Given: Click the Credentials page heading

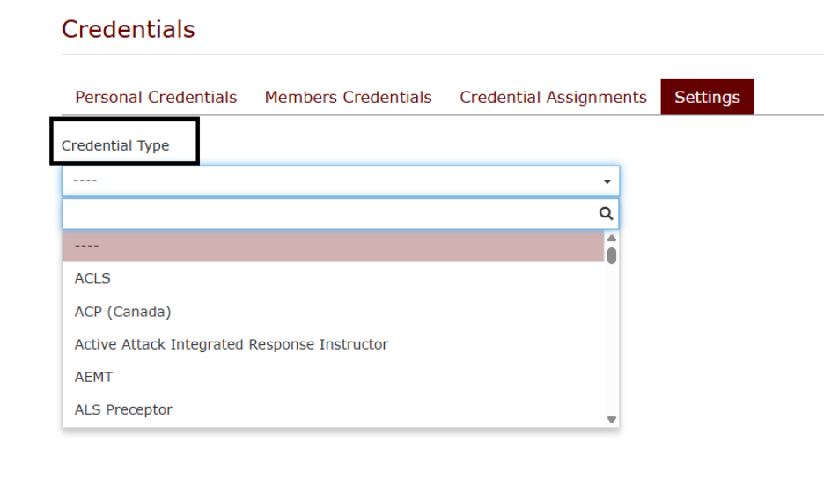Looking at the screenshot, I should [x=129, y=29].
